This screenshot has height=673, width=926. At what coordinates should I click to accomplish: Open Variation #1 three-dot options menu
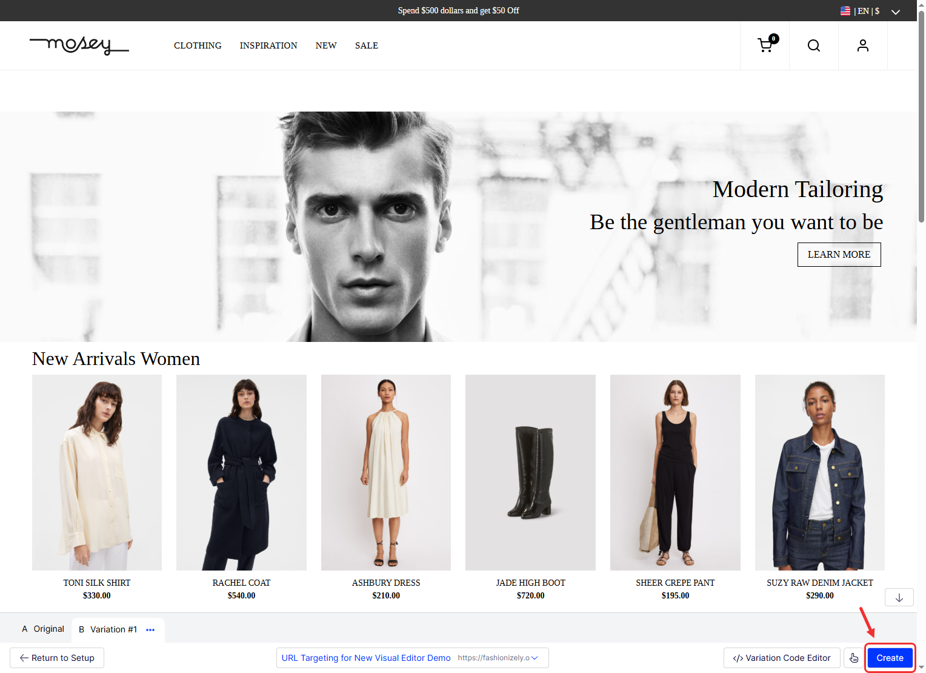(150, 630)
